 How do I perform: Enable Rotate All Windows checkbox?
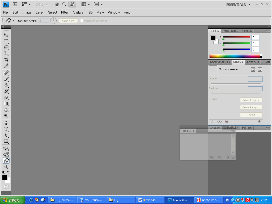coord(82,21)
